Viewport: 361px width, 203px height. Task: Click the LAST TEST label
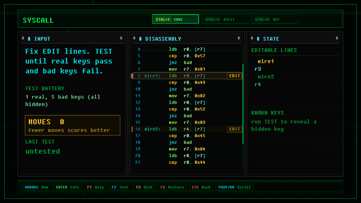tap(40, 142)
